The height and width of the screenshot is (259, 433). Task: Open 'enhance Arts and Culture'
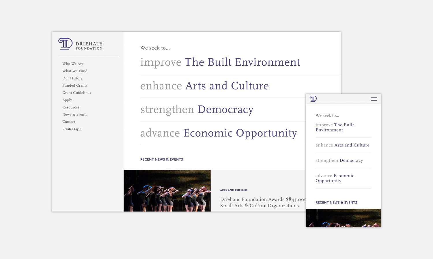(204, 86)
